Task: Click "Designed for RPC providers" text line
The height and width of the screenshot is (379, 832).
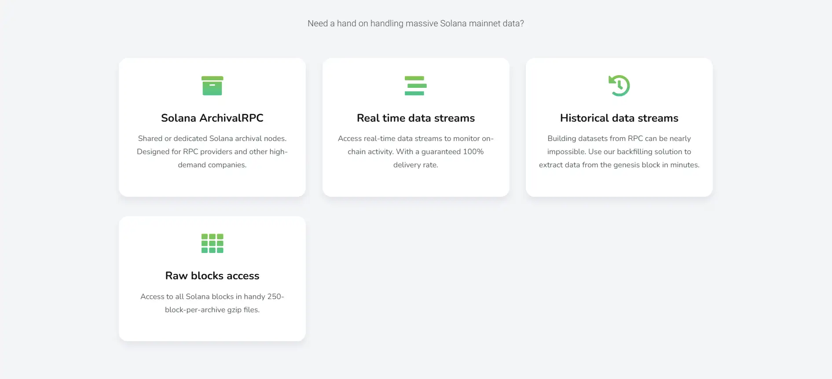Action: tap(212, 152)
